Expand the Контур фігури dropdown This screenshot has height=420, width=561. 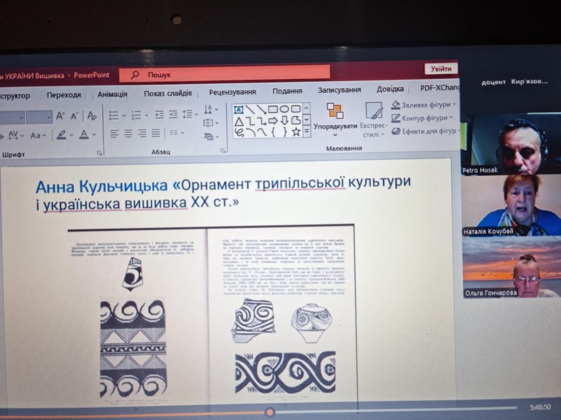click(423, 118)
